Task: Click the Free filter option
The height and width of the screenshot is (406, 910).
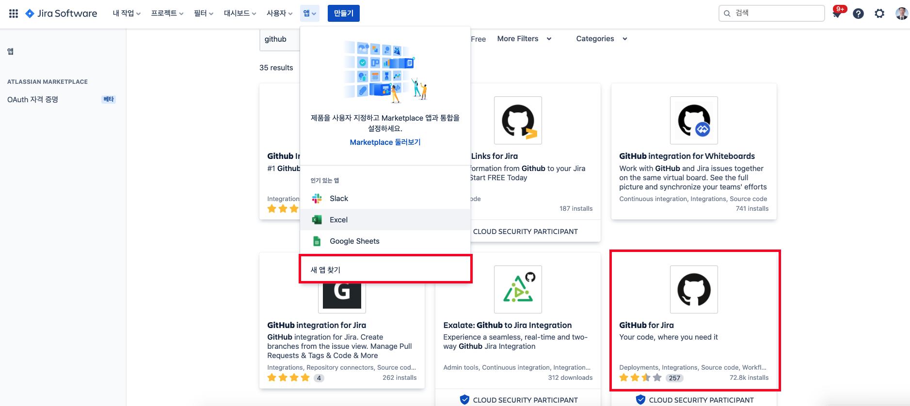Action: [x=478, y=39]
